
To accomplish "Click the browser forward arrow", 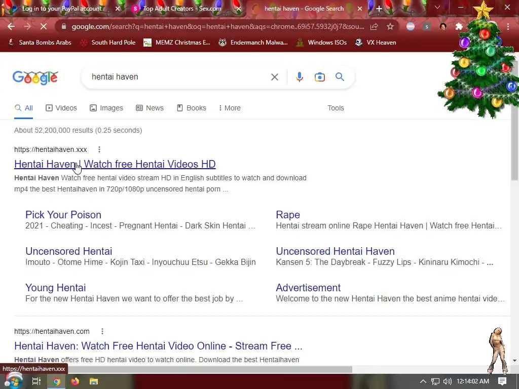I will coord(27,26).
